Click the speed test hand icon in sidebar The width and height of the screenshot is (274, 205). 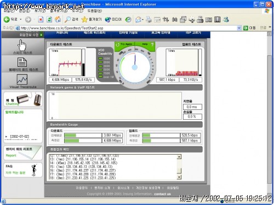[22, 45]
